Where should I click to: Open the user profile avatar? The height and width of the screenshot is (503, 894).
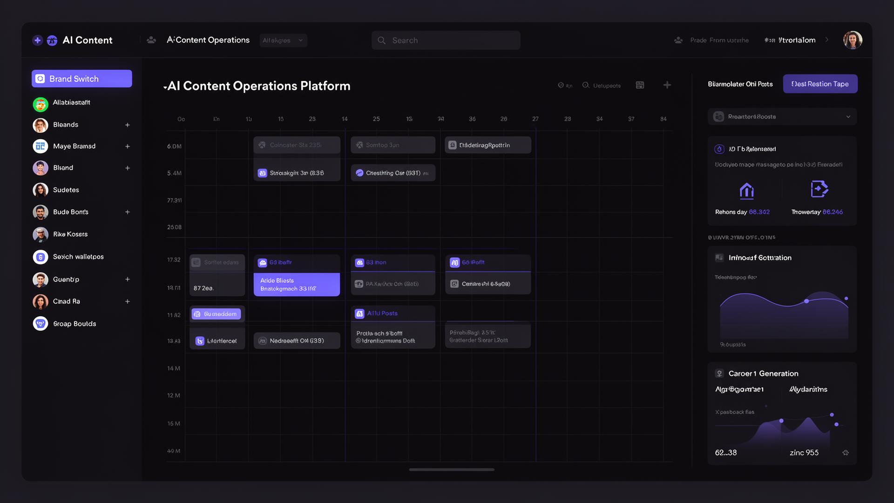pos(853,40)
